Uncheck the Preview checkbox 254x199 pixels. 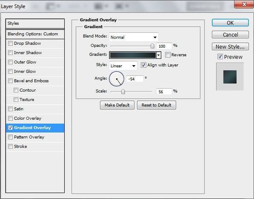220,57
